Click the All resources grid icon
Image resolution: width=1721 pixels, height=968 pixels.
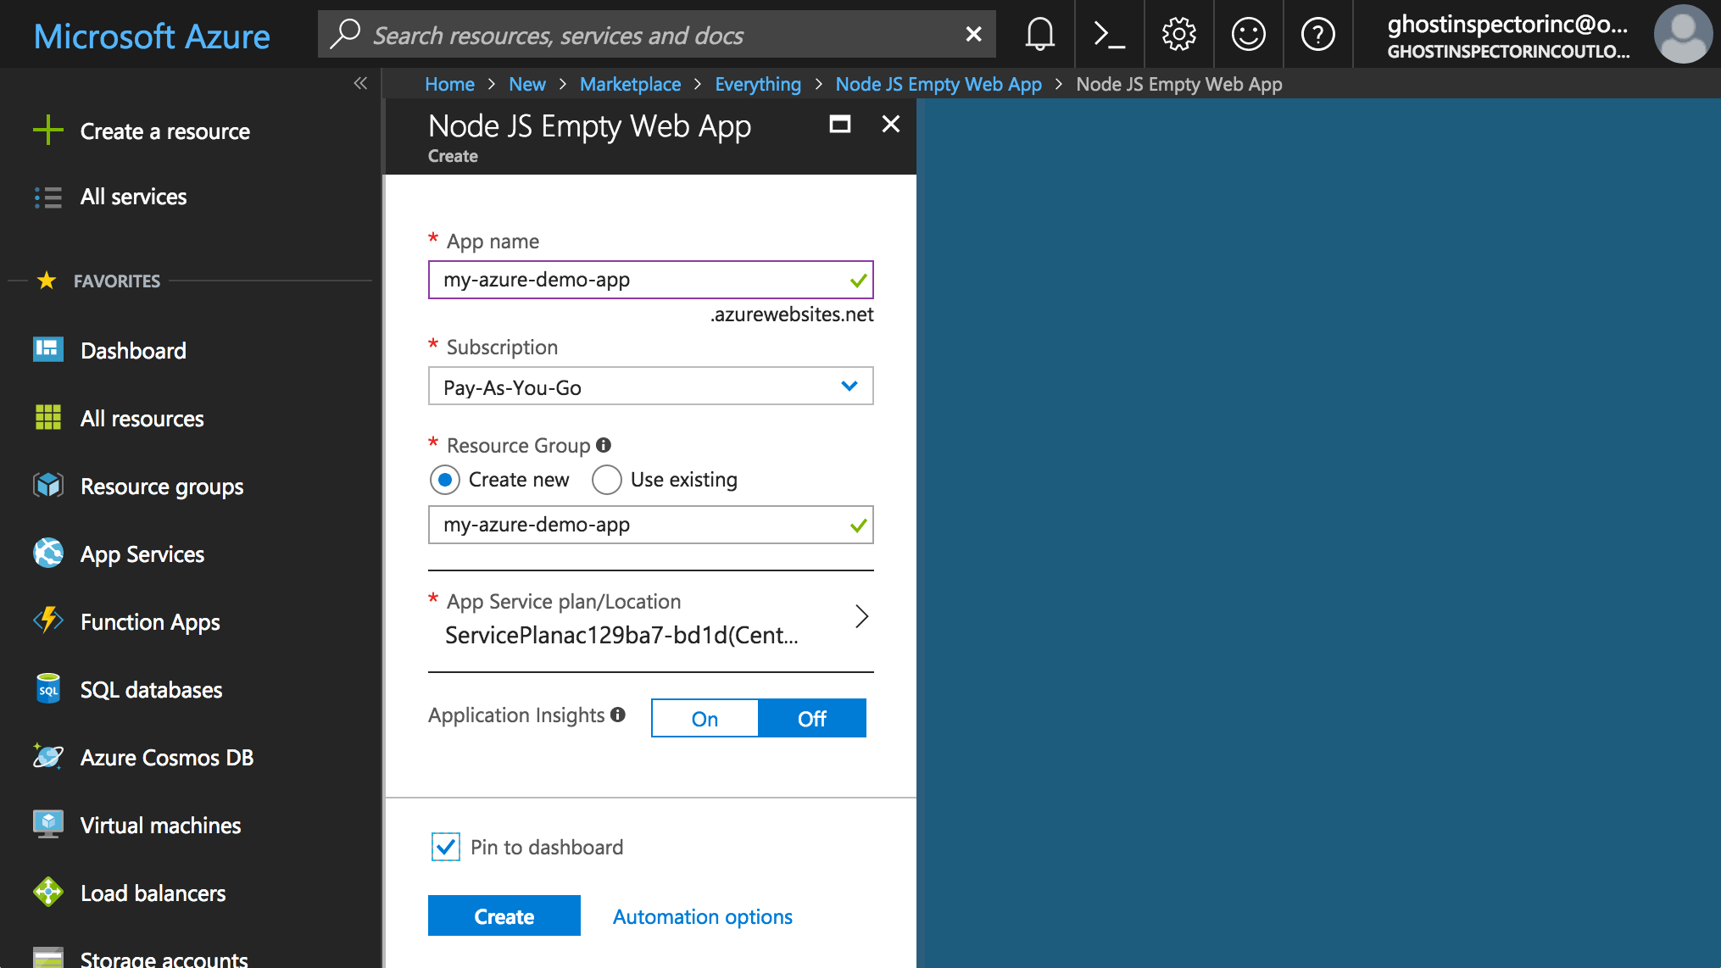tap(48, 417)
